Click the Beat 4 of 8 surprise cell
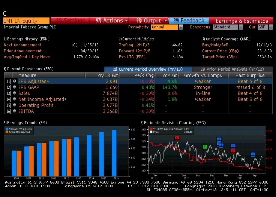The image size is (276, 197). pos(250,93)
